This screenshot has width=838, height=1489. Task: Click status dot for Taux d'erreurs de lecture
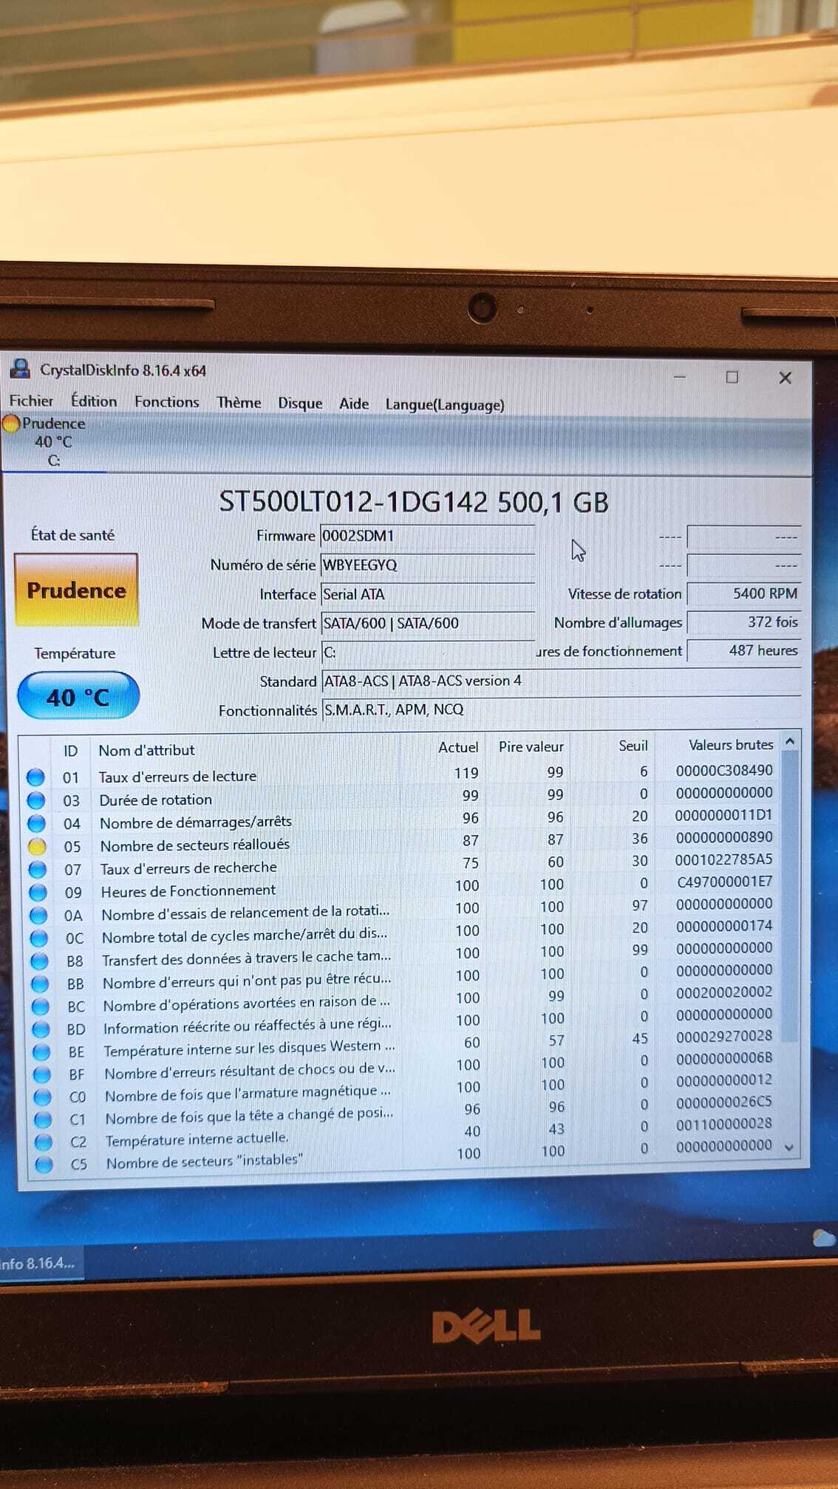click(35, 777)
